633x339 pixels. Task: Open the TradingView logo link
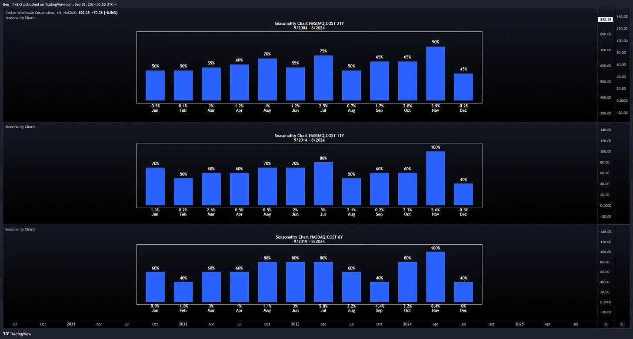[17, 334]
